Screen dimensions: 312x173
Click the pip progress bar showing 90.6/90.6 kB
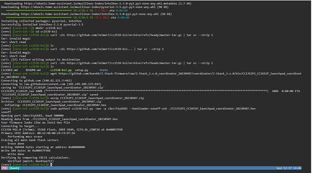point(39,10)
